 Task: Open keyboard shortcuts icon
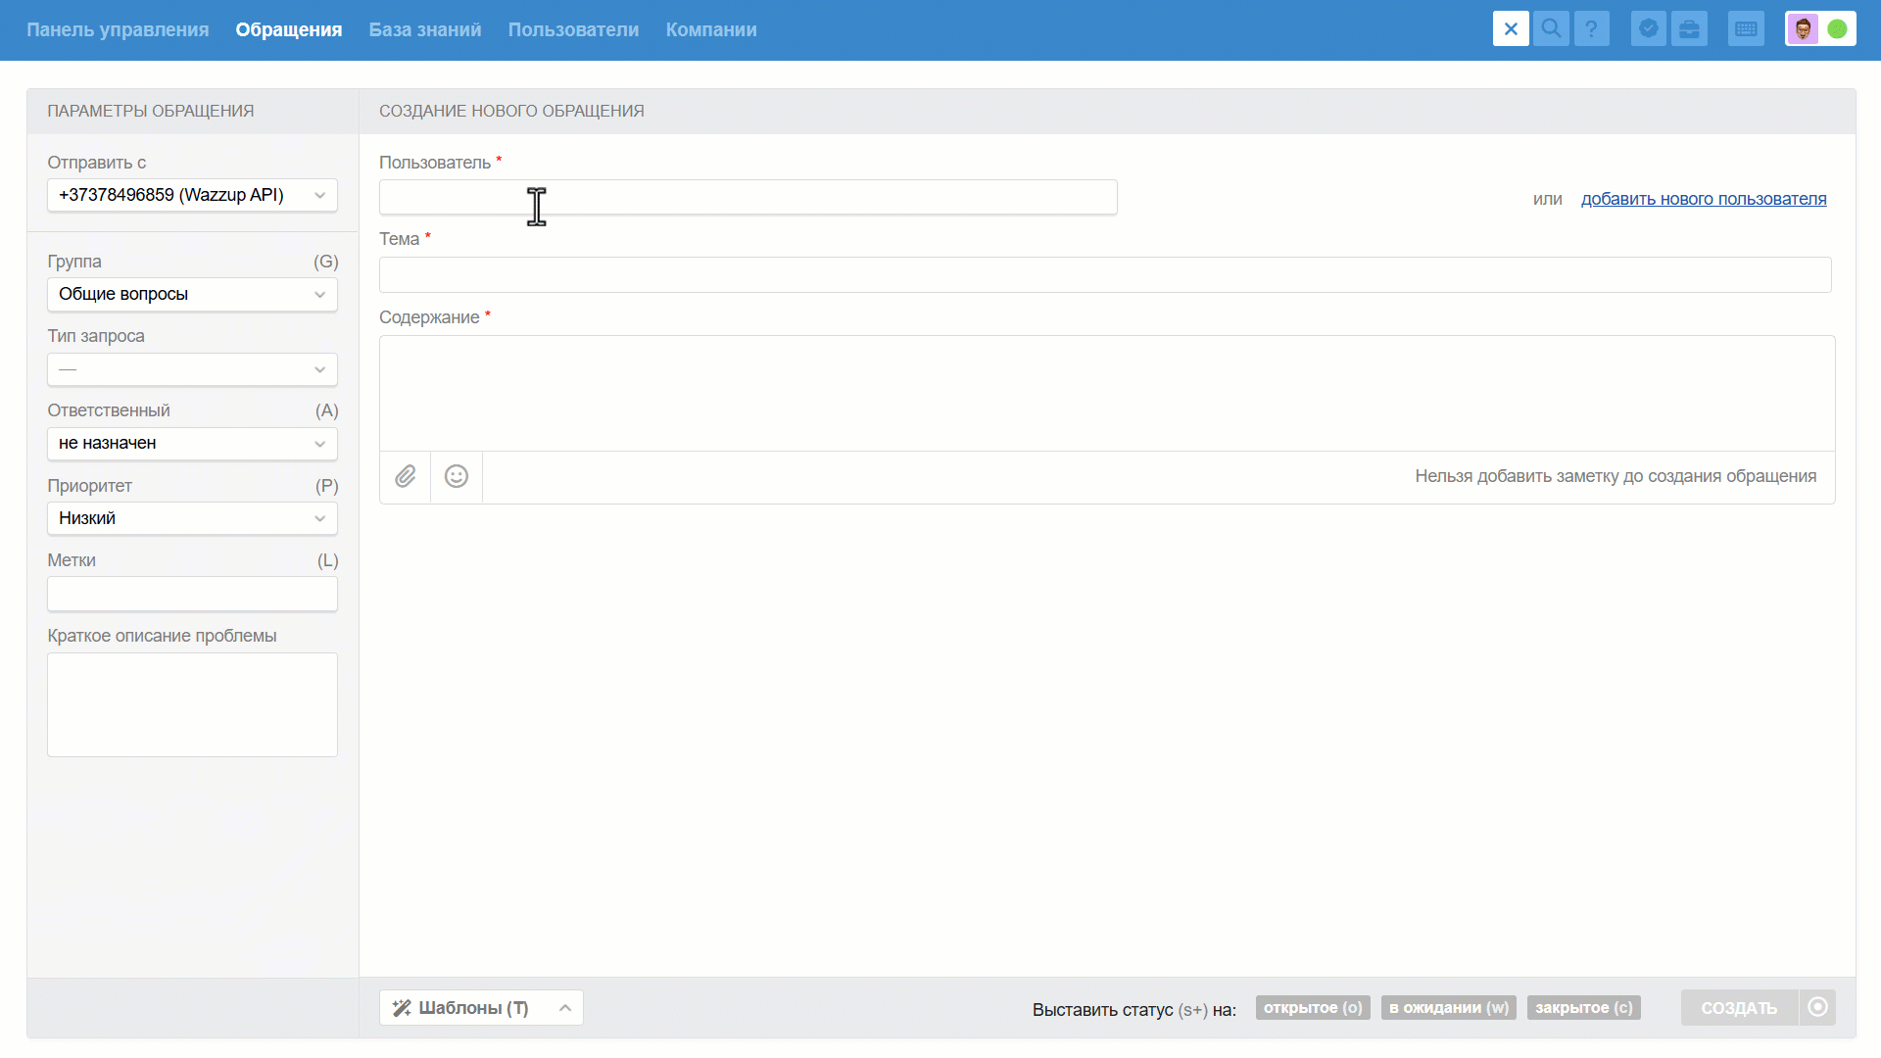(x=1746, y=29)
